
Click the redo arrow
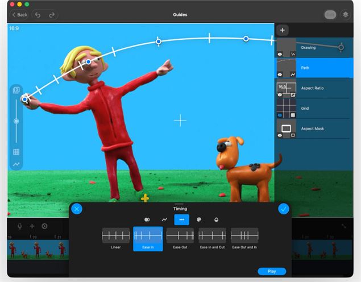[52, 15]
